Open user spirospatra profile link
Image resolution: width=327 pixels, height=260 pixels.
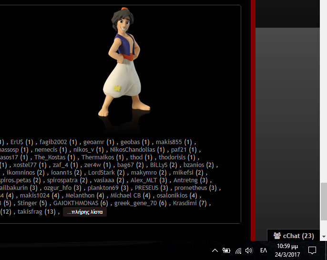click(x=62, y=180)
